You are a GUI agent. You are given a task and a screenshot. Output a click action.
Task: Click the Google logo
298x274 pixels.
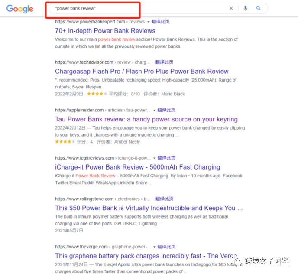(x=20, y=9)
